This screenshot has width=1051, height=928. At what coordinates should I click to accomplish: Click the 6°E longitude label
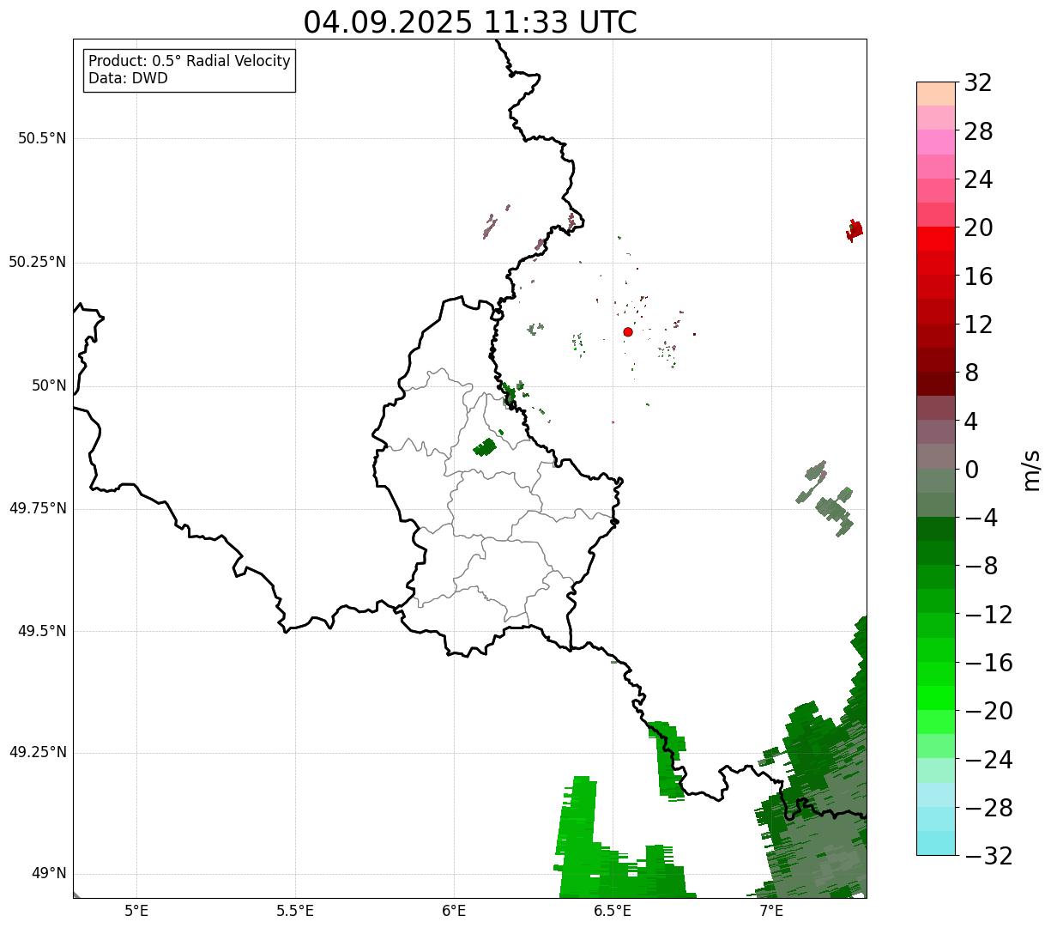(454, 911)
